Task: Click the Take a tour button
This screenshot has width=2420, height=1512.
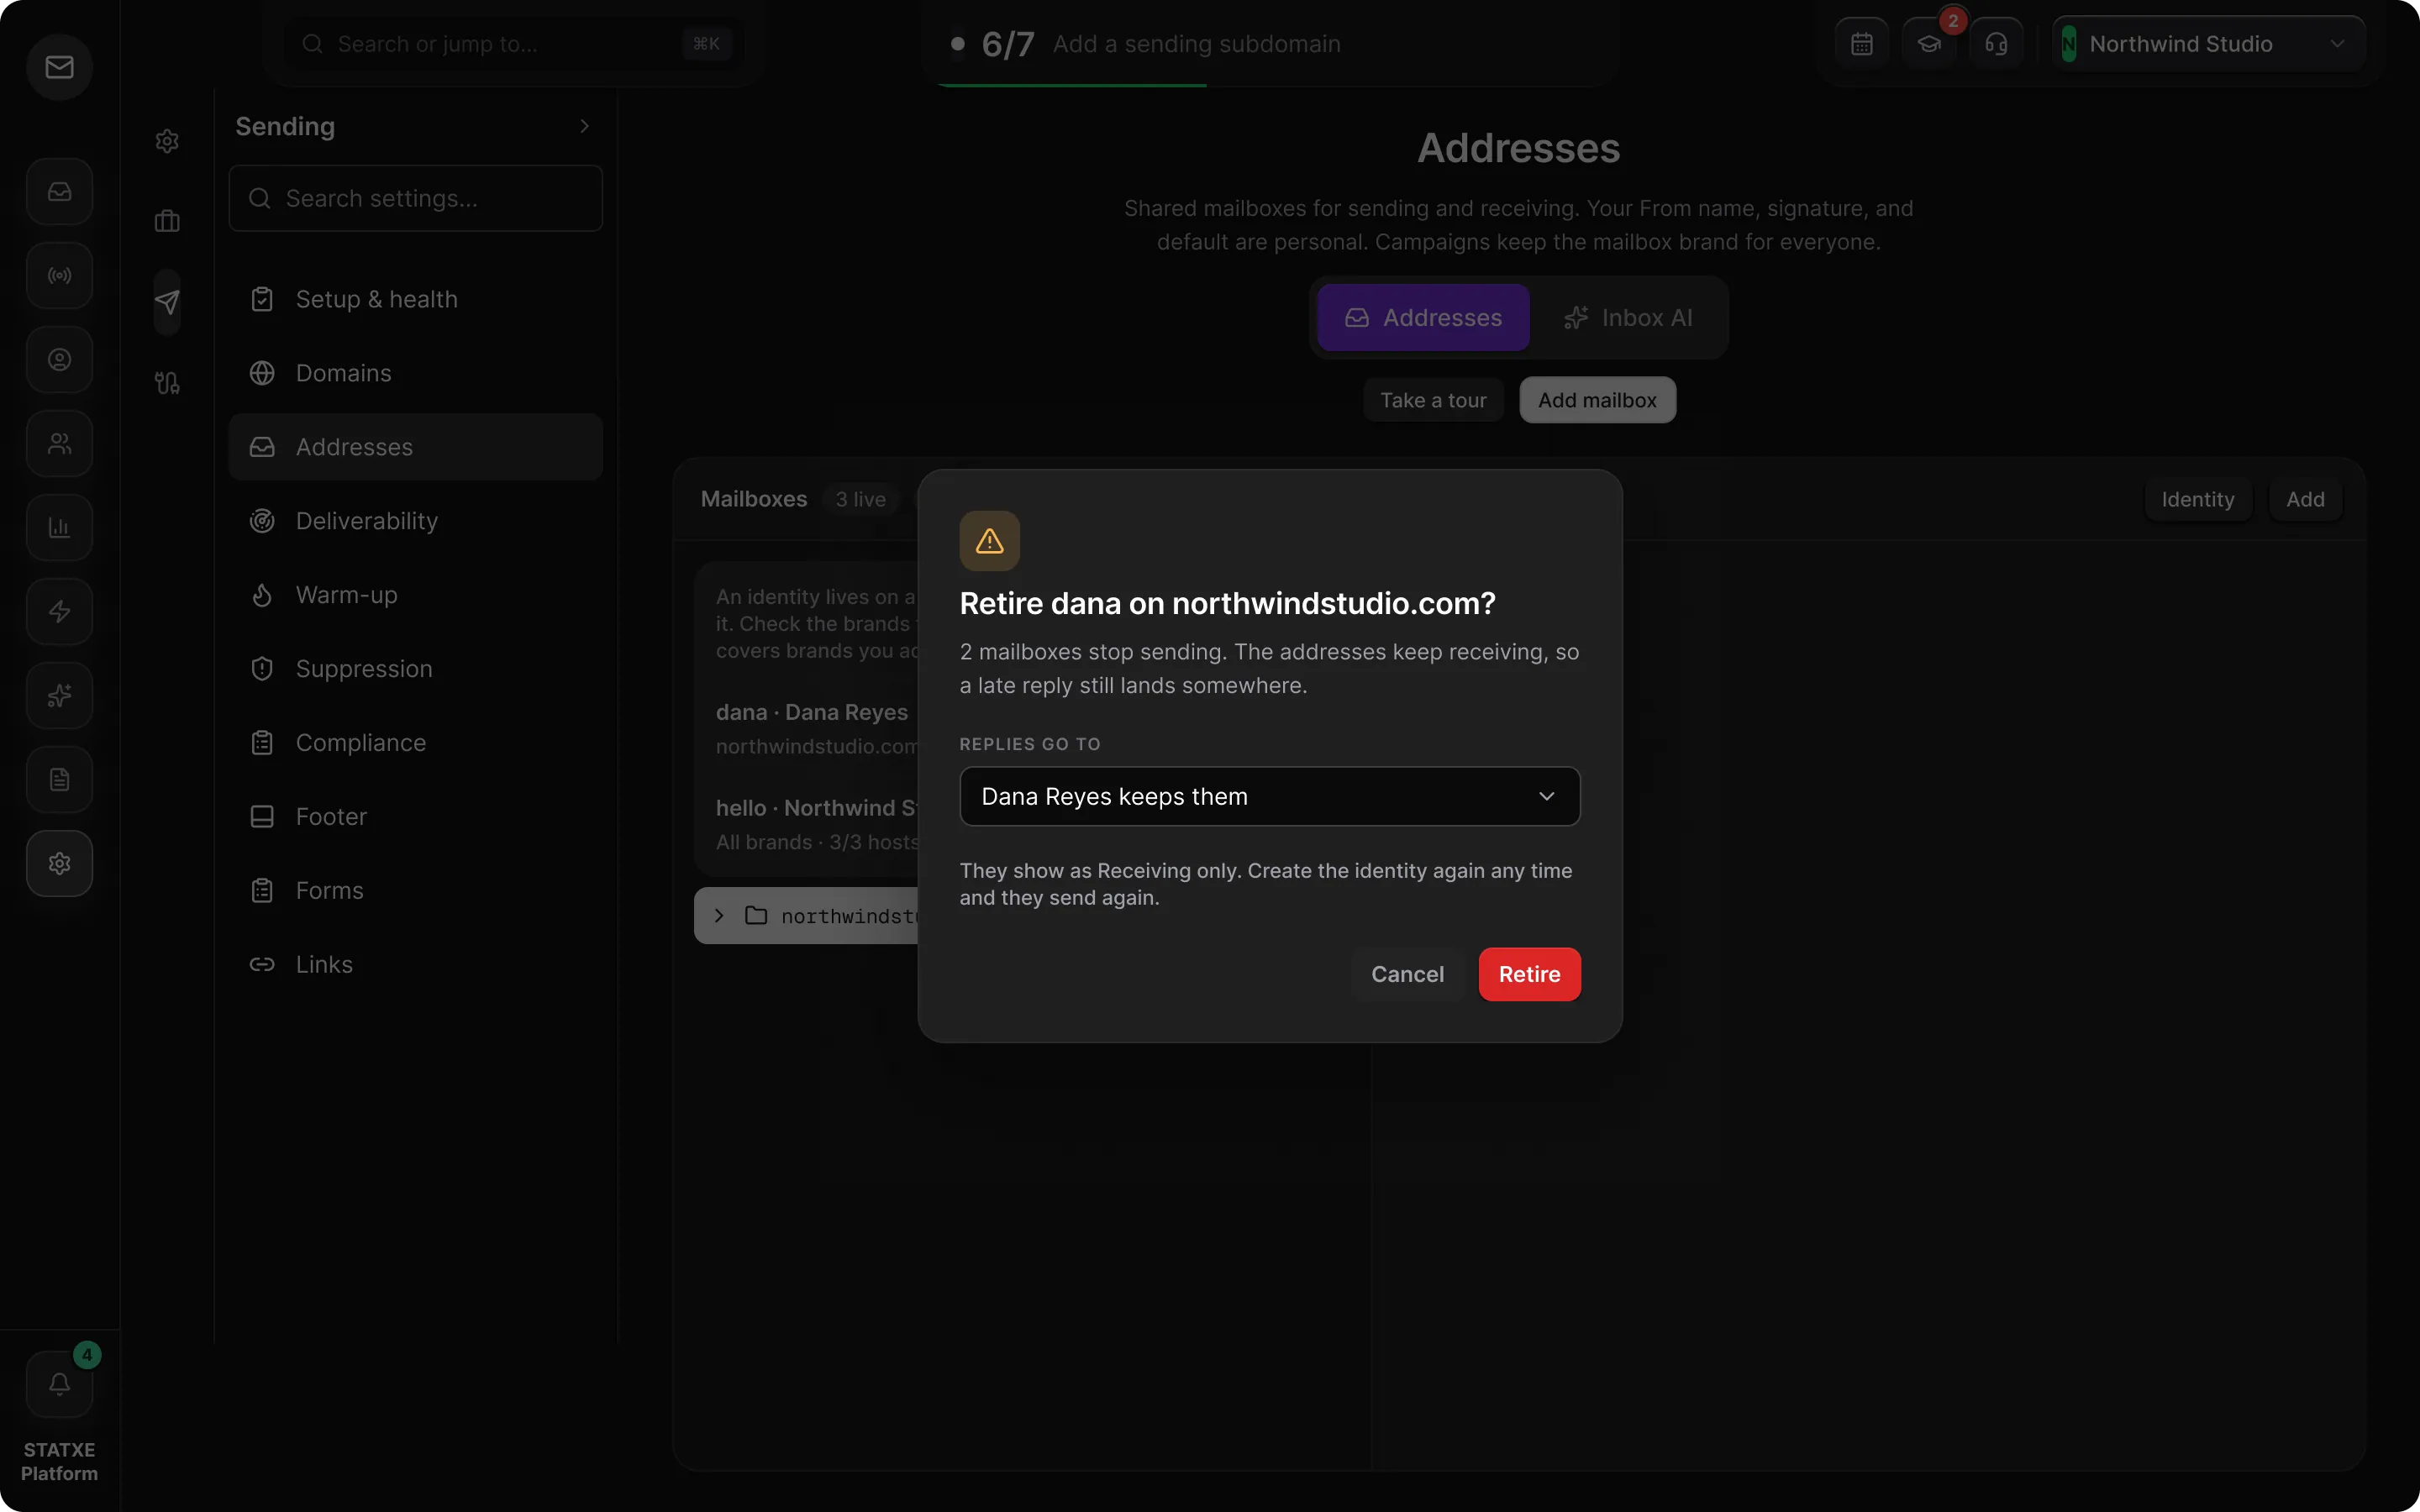Action: (1433, 400)
